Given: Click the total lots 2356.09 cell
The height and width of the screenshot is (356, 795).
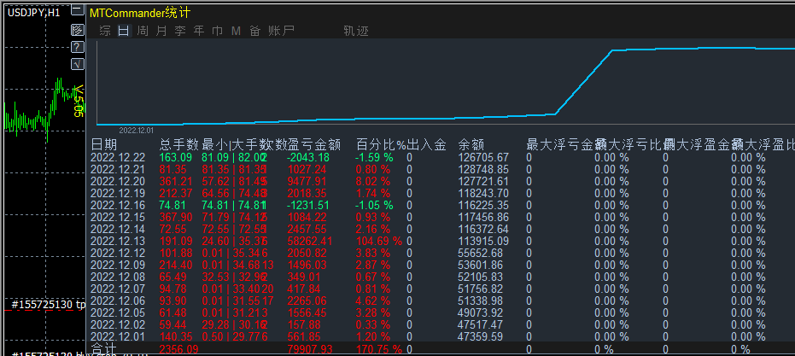Looking at the screenshot, I should [178, 349].
